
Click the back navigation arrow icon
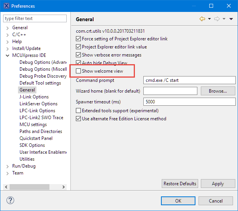tap(202, 19)
